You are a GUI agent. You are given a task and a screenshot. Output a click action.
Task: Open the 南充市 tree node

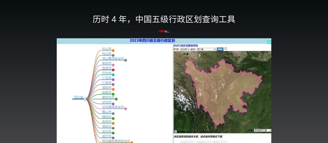point(107,63)
